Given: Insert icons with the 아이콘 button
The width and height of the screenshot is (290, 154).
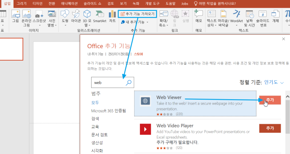Looking at the screenshot, I should (x=76, y=16).
